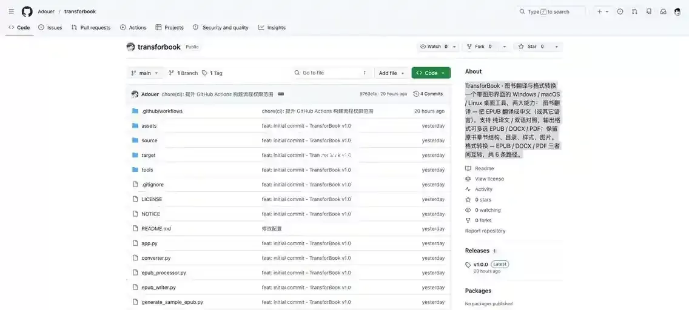Open the Packages heading link
This screenshot has height=310, width=689.
point(478,291)
